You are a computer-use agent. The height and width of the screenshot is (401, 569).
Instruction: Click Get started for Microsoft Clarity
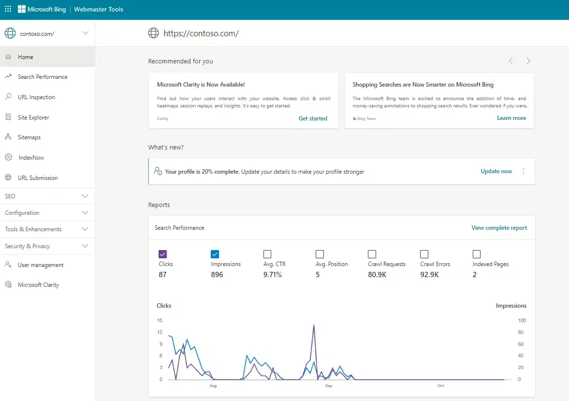click(313, 118)
